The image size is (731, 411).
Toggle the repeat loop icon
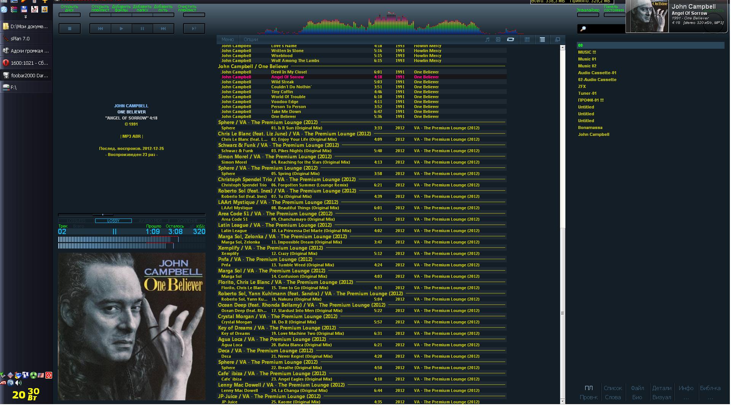click(x=511, y=40)
